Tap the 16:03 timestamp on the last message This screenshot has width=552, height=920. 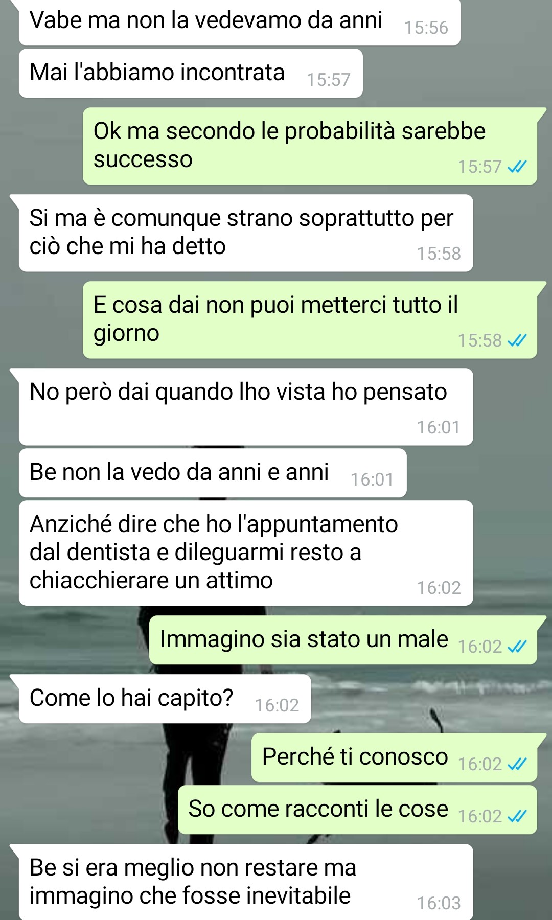(x=439, y=903)
